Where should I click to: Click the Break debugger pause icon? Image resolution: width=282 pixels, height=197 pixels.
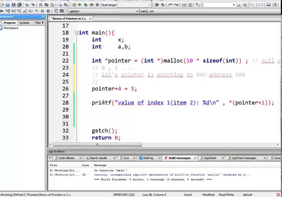click(x=43, y=11)
